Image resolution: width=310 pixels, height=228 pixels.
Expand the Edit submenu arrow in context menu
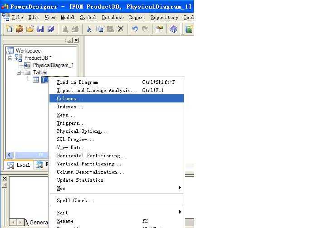pyautogui.click(x=180, y=212)
